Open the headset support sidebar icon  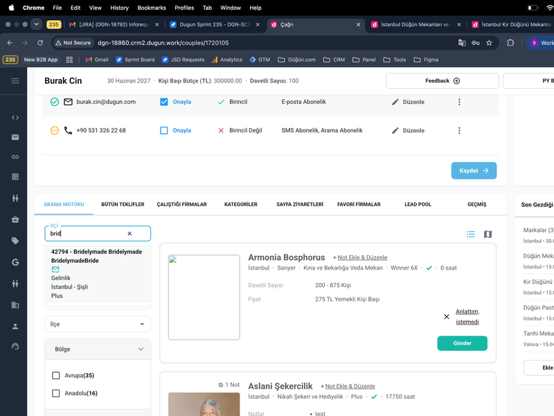15,346
